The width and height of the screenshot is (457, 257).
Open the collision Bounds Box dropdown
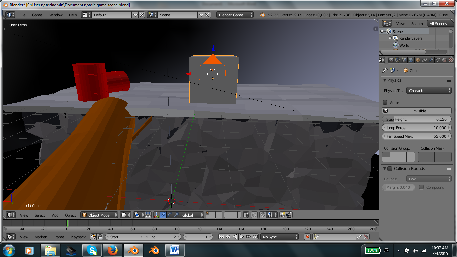point(429,179)
